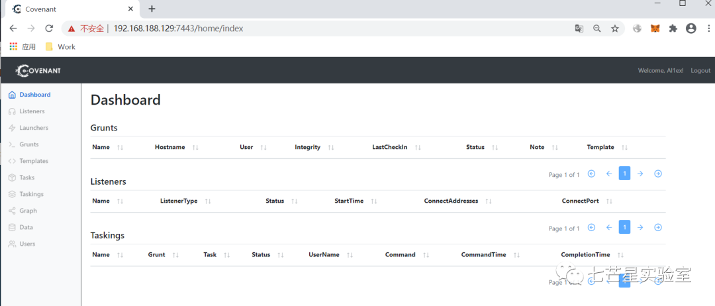Screen dimensions: 715x306
Task: Select page 1 in Listeners pagination
Action: pos(625,227)
